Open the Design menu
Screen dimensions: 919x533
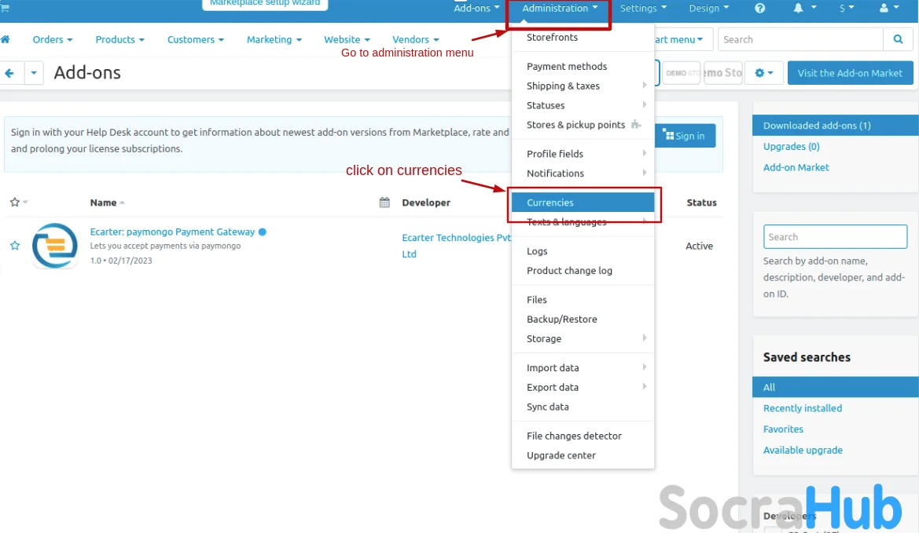coord(708,8)
